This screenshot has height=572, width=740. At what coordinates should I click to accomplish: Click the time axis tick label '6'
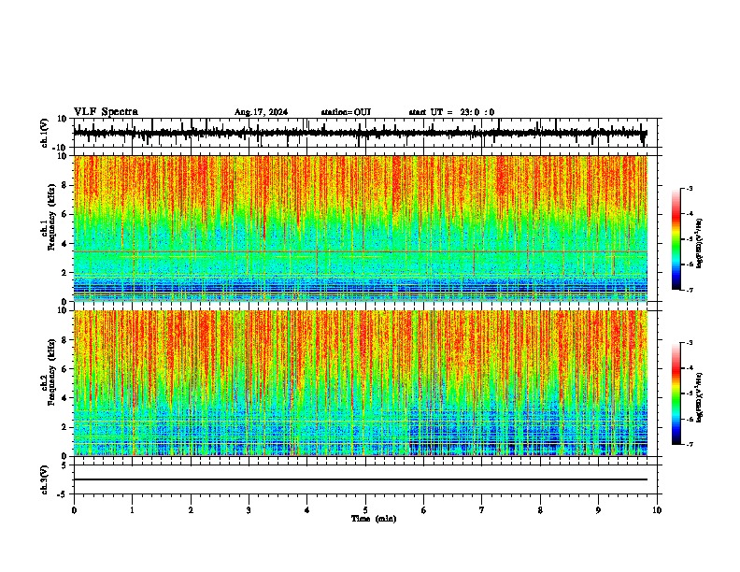[424, 510]
